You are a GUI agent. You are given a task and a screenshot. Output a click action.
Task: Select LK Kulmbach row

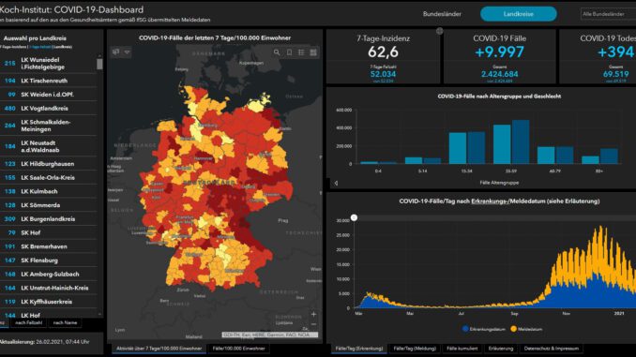coord(49,191)
